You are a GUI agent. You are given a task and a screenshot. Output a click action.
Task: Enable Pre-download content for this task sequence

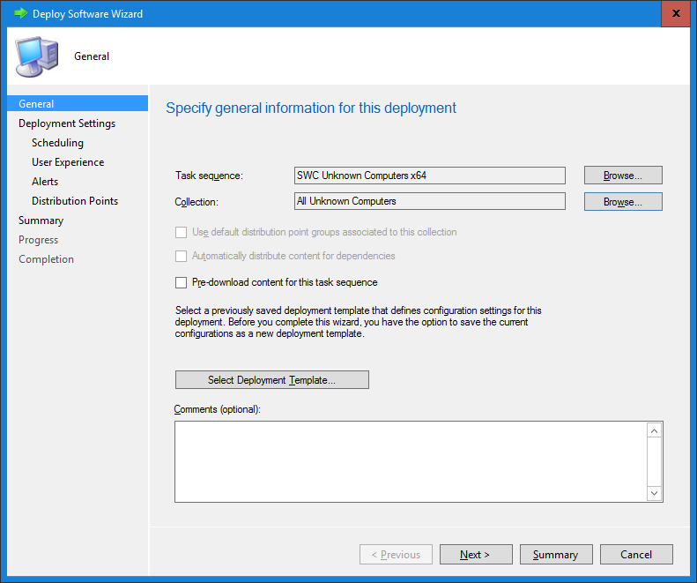click(x=182, y=283)
